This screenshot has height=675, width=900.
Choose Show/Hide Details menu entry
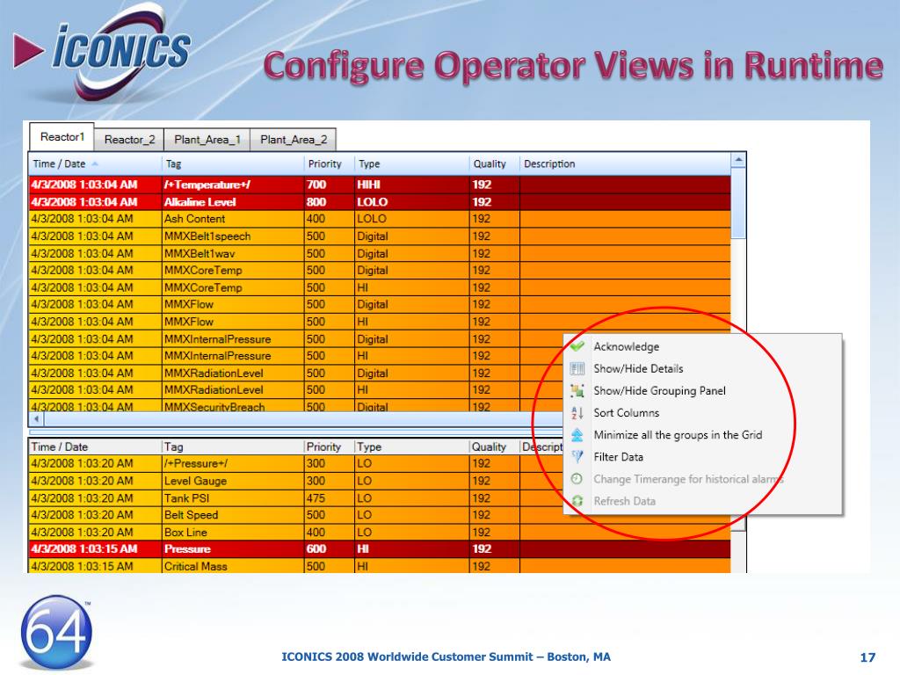point(703,368)
